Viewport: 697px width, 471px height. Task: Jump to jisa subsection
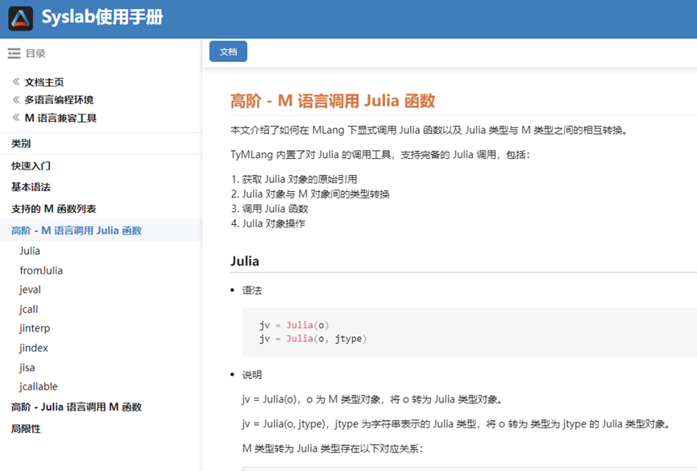[27, 368]
